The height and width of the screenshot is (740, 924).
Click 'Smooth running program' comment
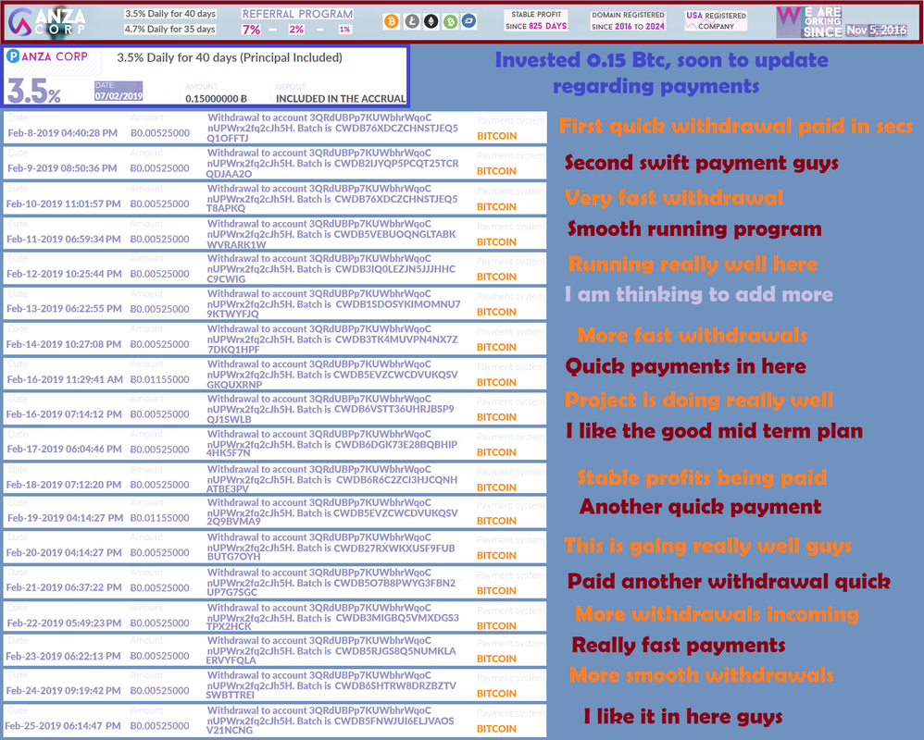click(694, 228)
